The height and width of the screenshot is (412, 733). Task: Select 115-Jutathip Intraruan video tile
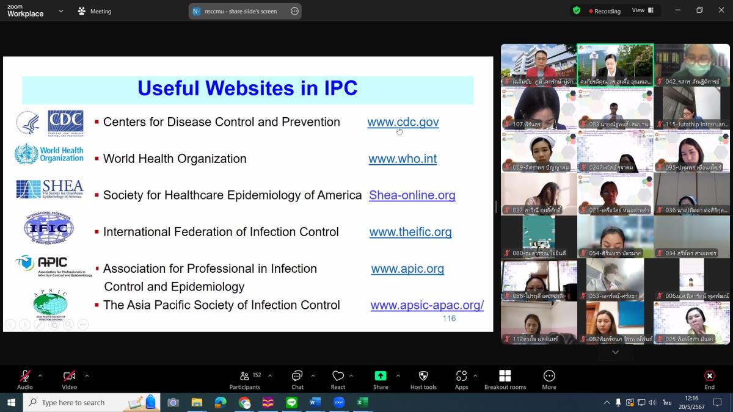(691, 108)
